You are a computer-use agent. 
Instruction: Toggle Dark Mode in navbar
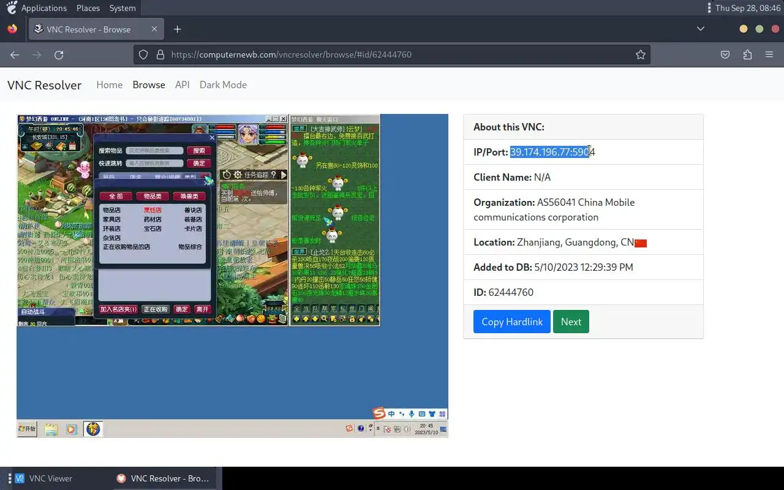click(x=223, y=85)
